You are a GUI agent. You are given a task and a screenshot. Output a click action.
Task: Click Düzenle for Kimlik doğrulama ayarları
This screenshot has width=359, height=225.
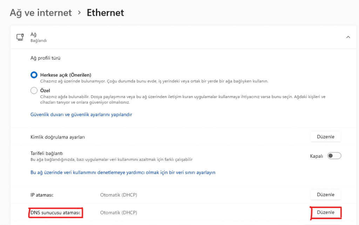[325, 137]
